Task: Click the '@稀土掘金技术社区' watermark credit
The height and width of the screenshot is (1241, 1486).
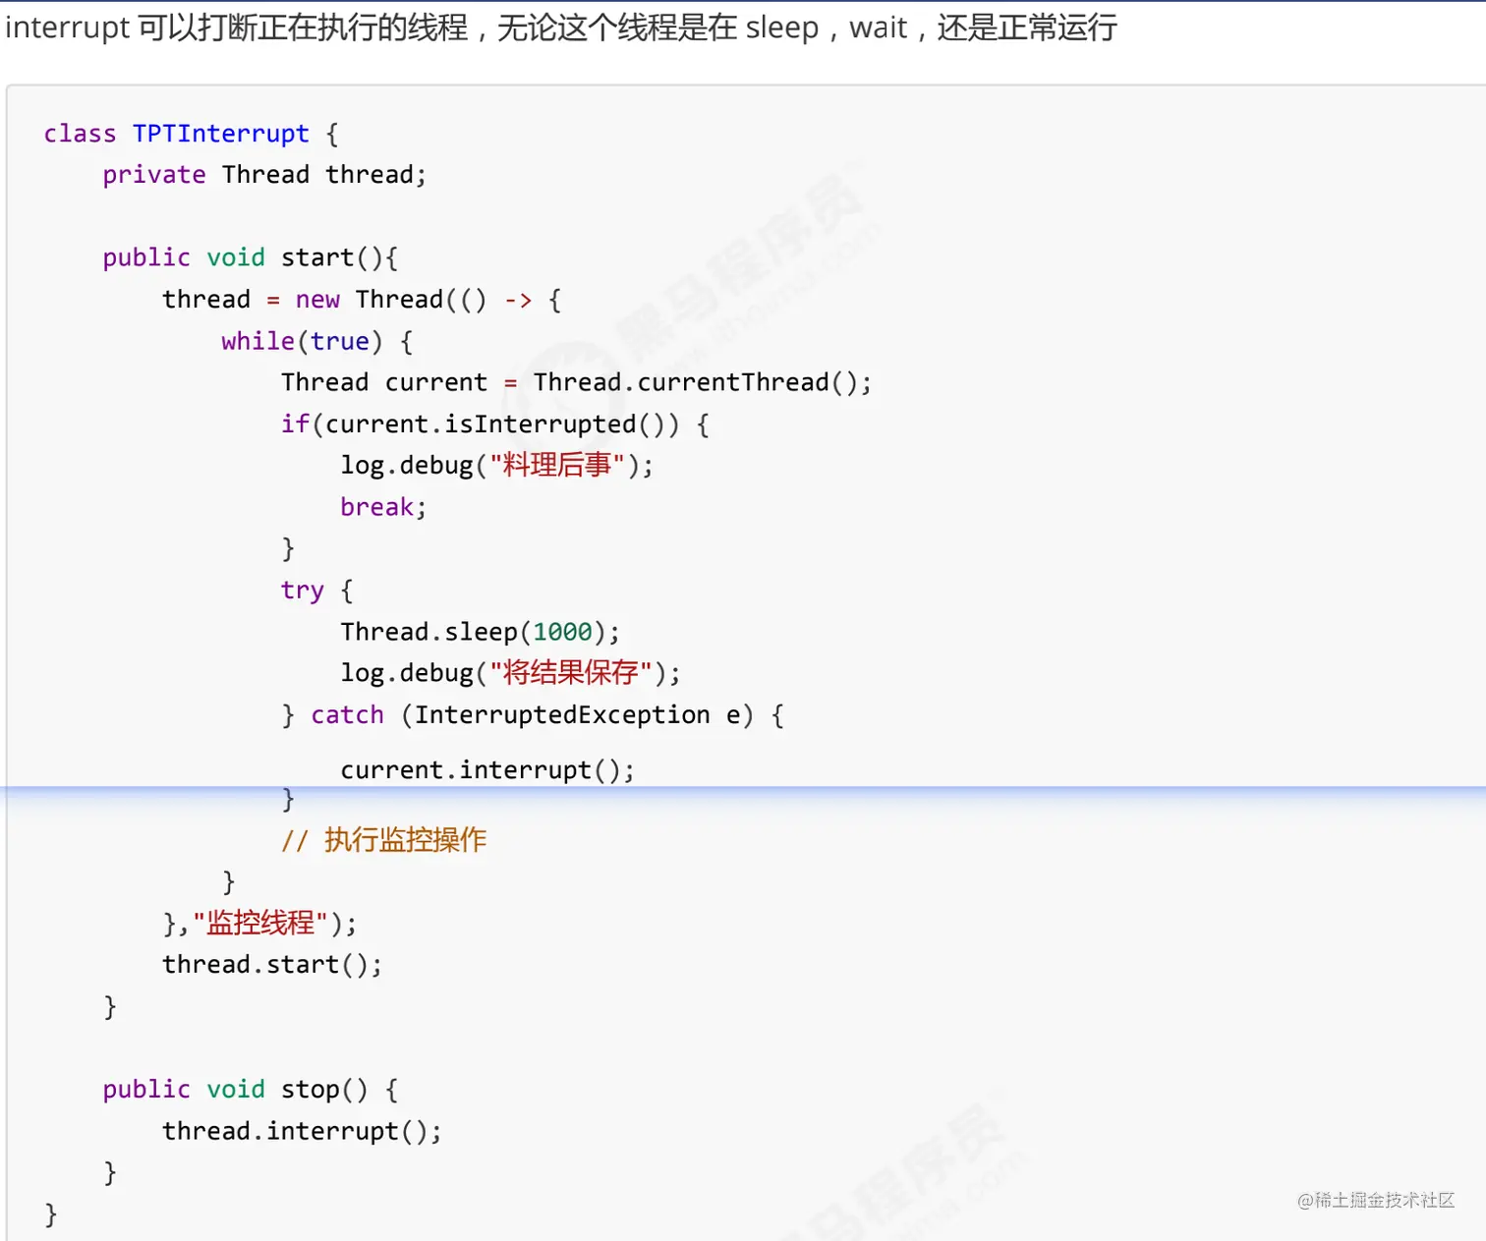Action: coord(1376,1200)
